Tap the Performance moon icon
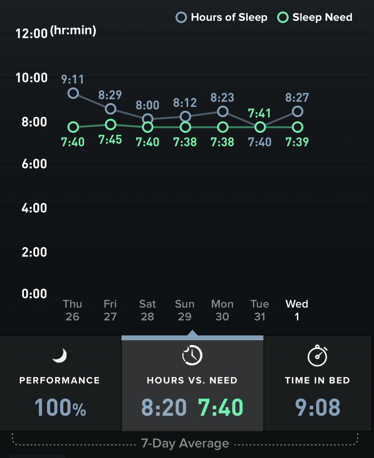 59,356
